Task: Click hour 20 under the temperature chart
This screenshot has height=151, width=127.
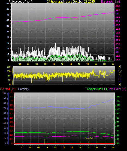Action: point(96,147)
